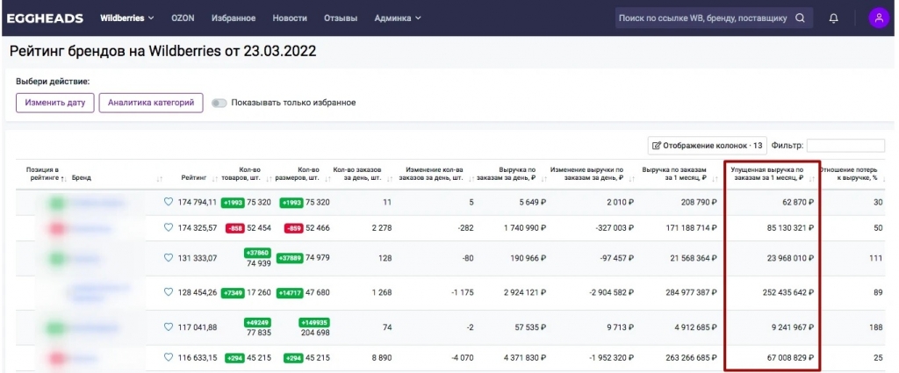Select loss ratio value 111
Image resolution: width=899 pixels, height=373 pixels.
click(x=875, y=258)
